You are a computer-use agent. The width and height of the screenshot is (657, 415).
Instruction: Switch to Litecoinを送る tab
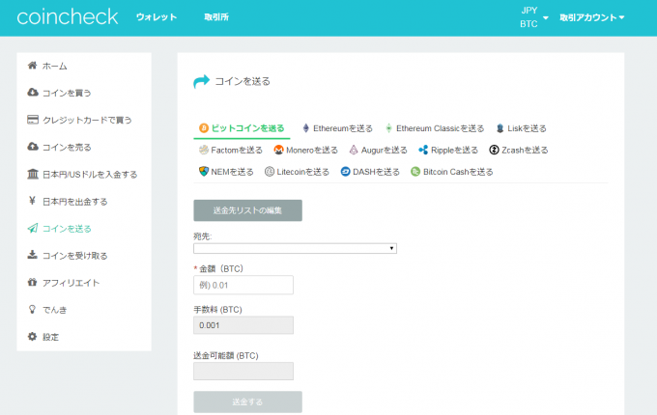point(297,172)
